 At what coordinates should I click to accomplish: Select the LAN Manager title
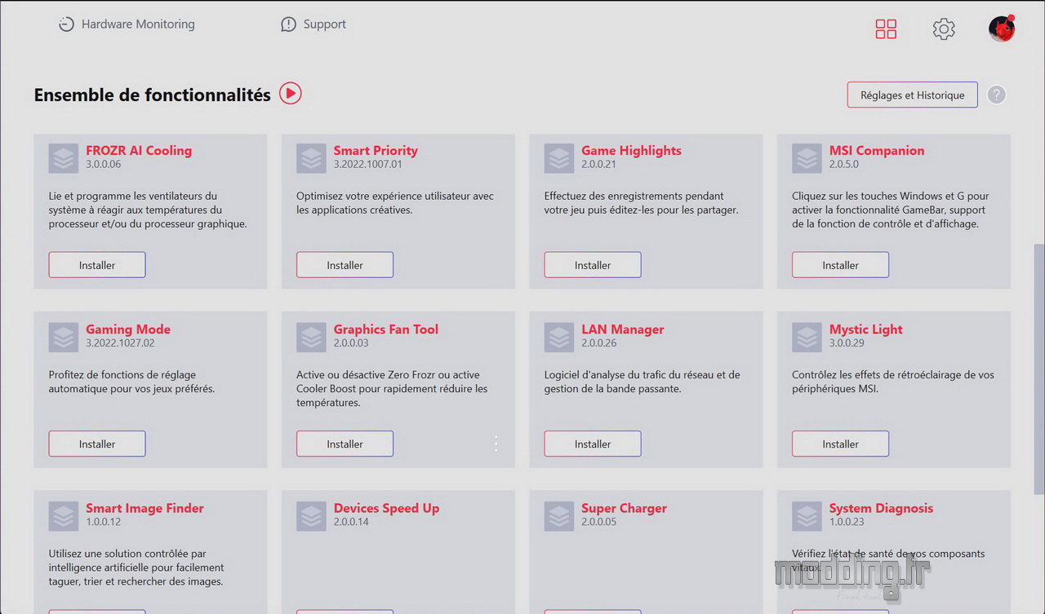pos(623,329)
